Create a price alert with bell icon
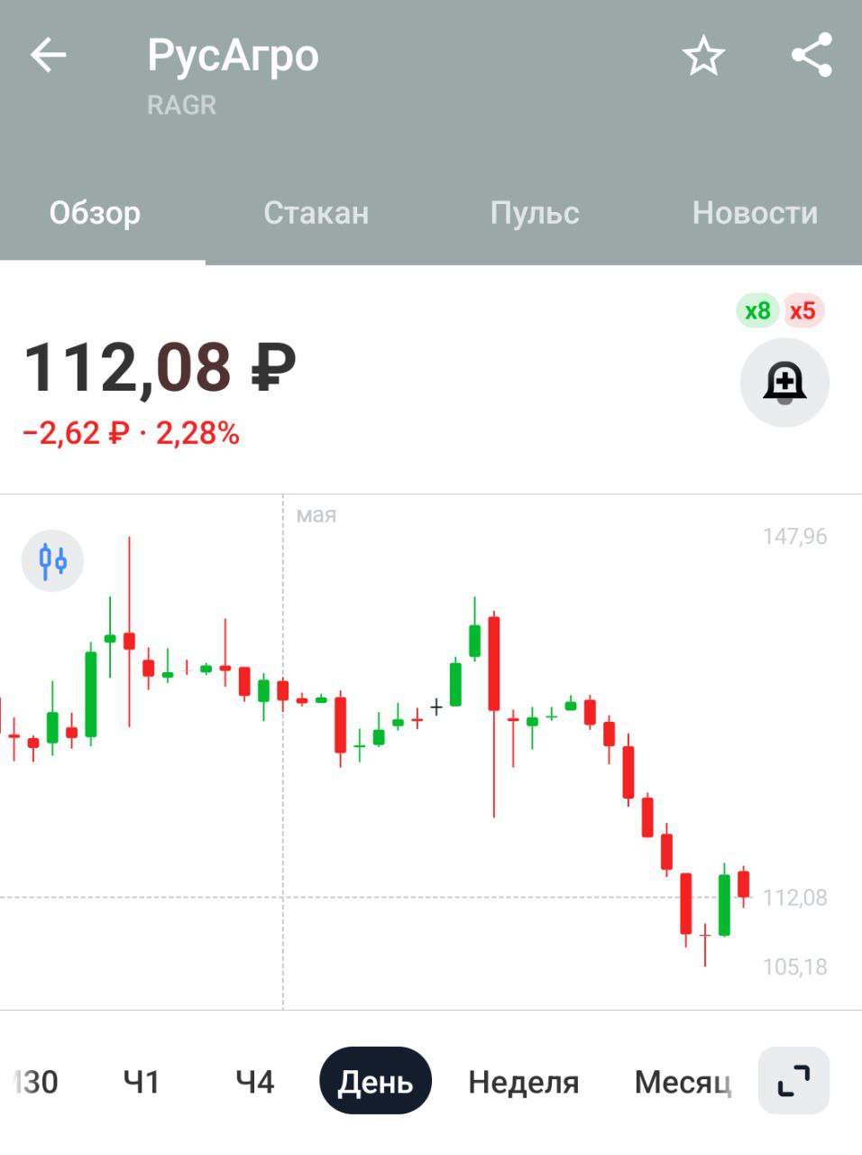The width and height of the screenshot is (862, 1155). pyautogui.click(x=784, y=383)
